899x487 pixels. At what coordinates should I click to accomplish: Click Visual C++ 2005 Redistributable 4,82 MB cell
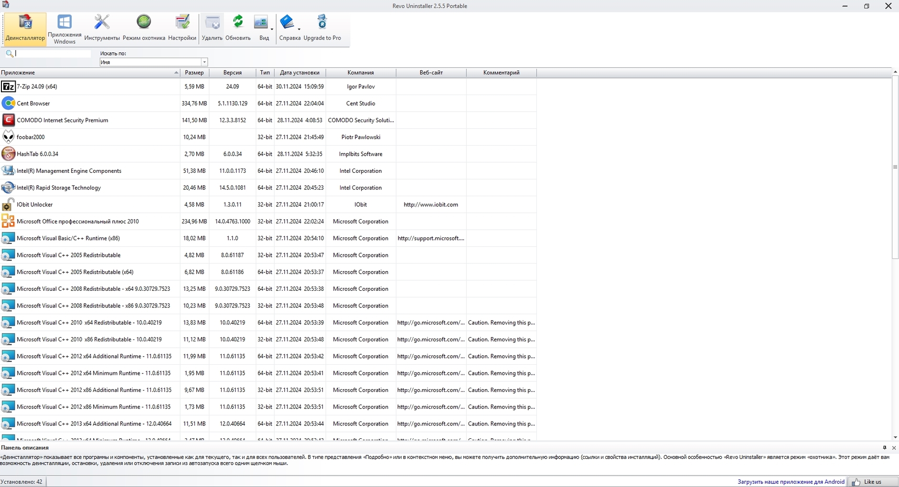click(194, 255)
